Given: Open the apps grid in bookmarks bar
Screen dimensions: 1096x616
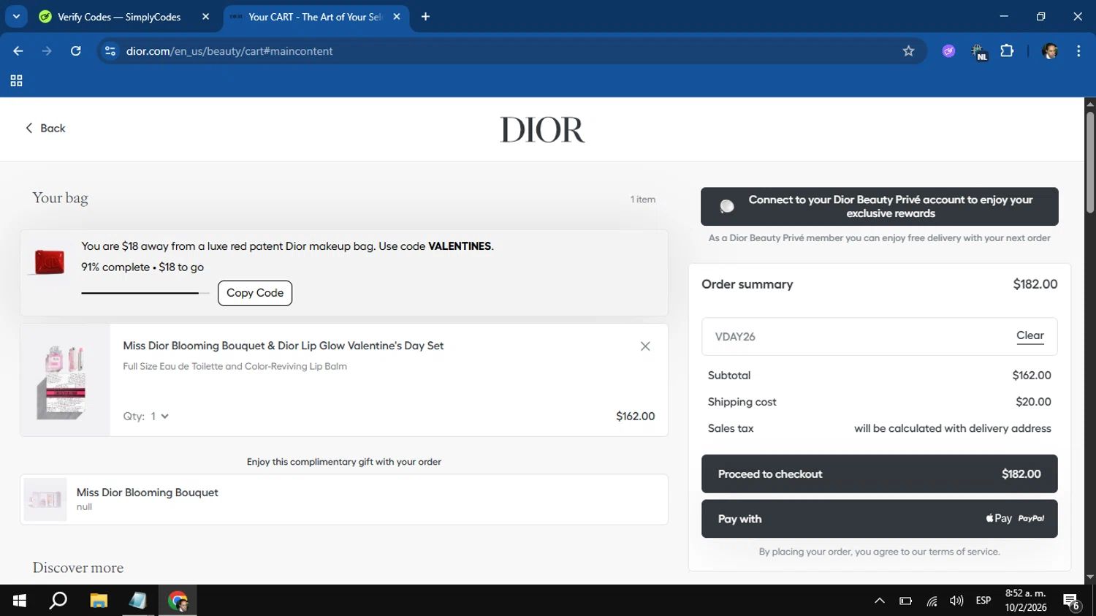Looking at the screenshot, I should pyautogui.click(x=16, y=81).
